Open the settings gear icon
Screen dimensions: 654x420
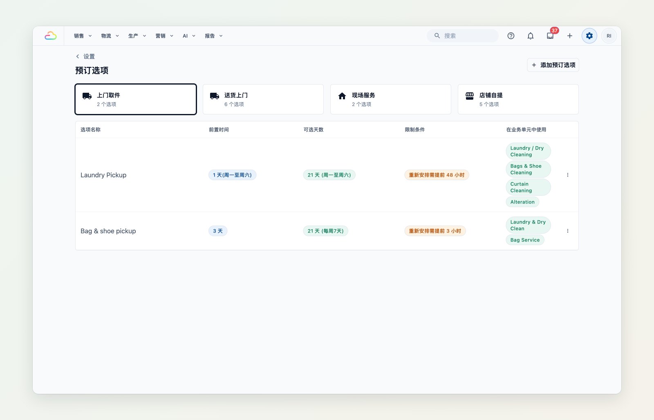tap(589, 36)
